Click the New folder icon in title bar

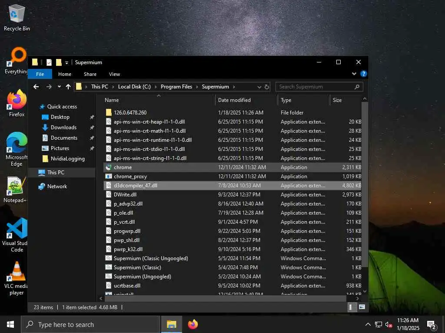click(x=59, y=62)
